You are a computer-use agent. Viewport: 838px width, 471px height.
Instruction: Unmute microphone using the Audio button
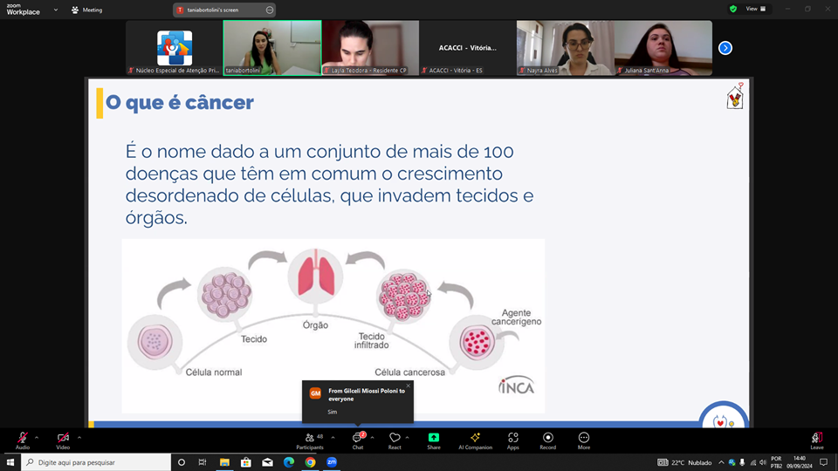coord(23,440)
